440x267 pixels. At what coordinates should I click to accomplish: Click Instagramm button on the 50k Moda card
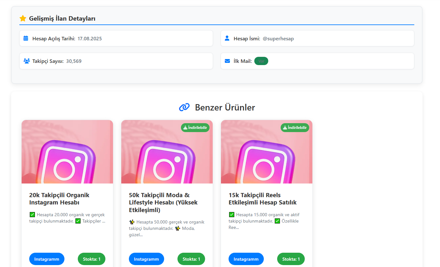(146, 259)
